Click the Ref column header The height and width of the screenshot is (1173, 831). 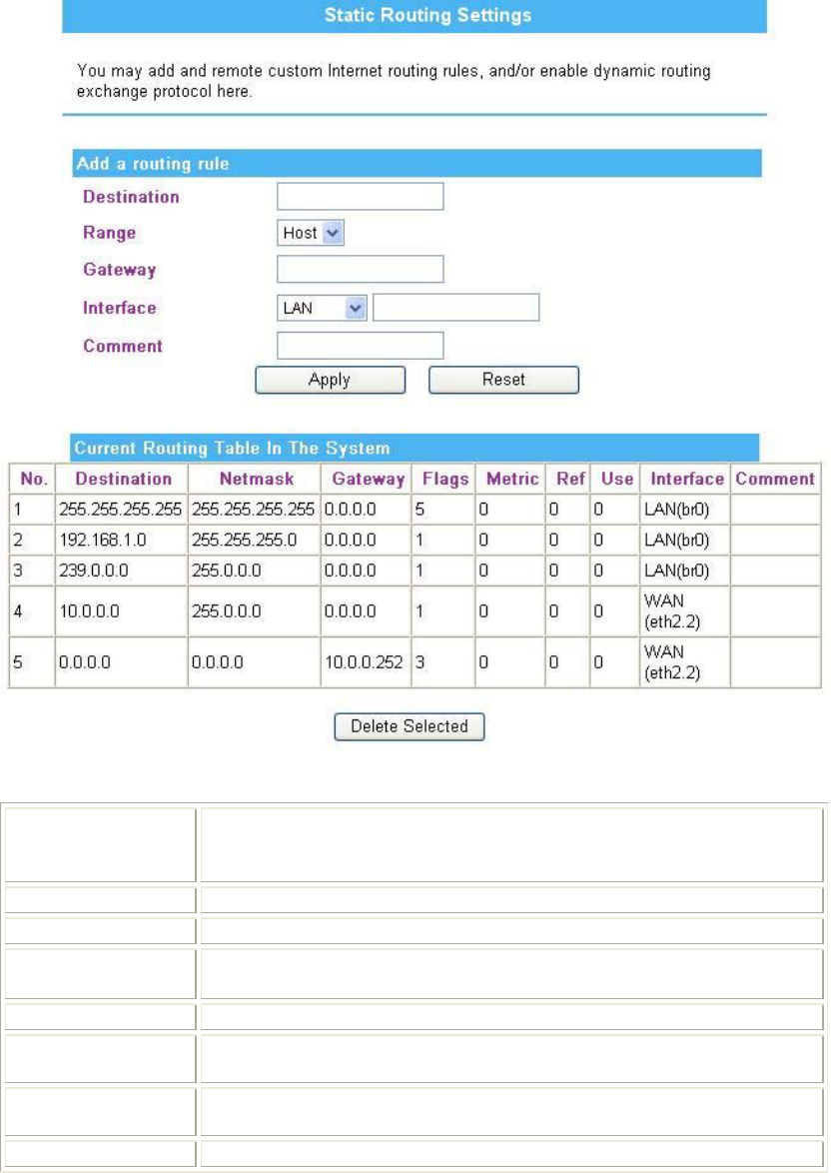567,479
